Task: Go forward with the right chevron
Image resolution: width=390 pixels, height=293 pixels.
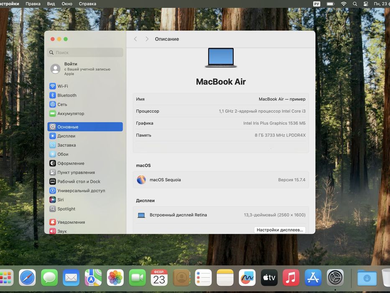Action: pyautogui.click(x=147, y=39)
